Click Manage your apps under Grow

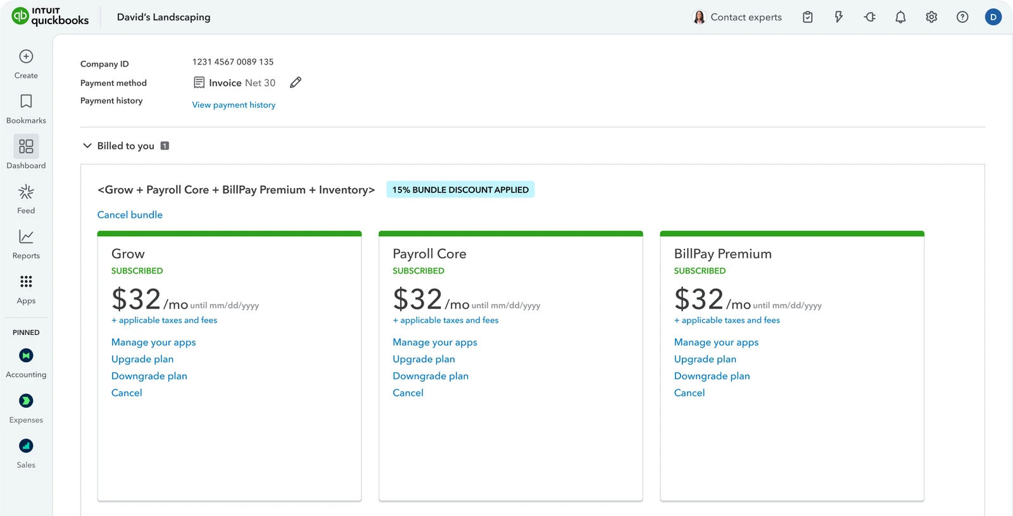click(154, 342)
